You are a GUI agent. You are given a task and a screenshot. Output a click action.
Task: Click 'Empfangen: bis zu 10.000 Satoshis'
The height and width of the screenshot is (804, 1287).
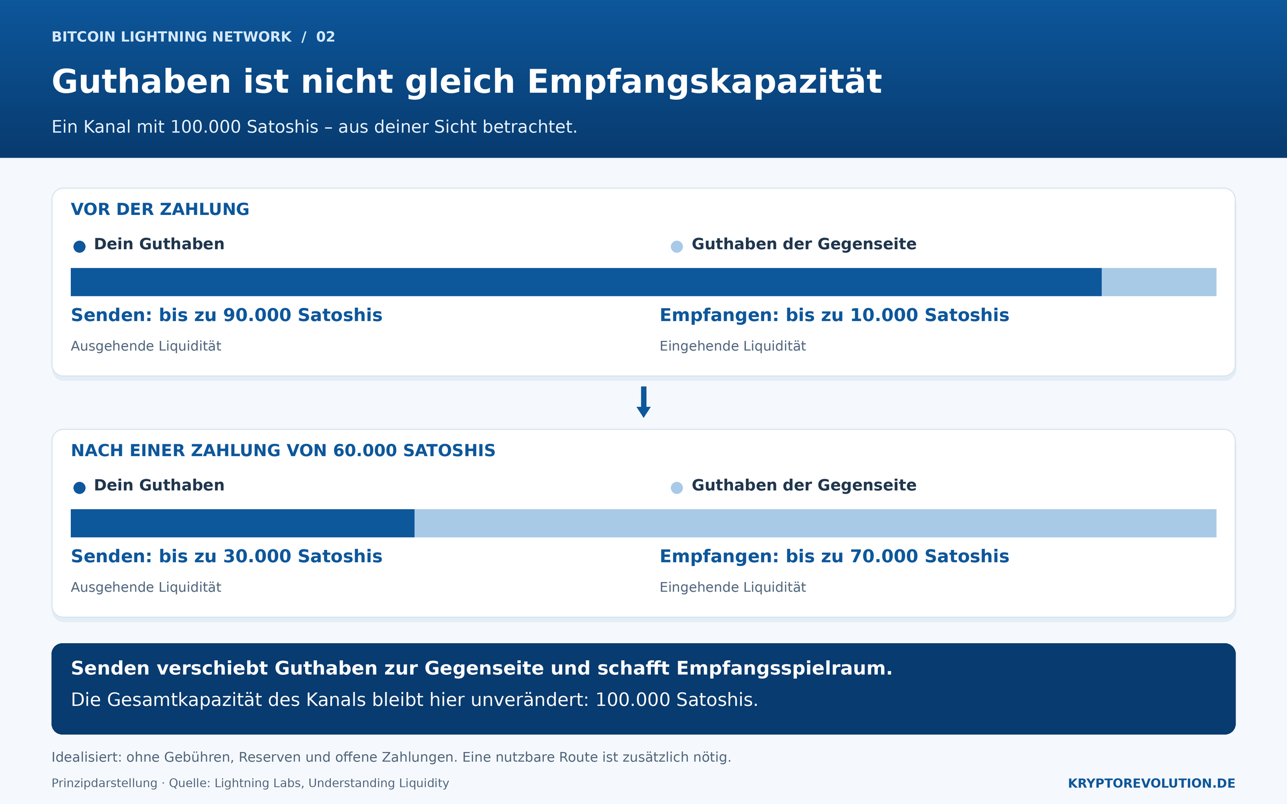coord(834,315)
